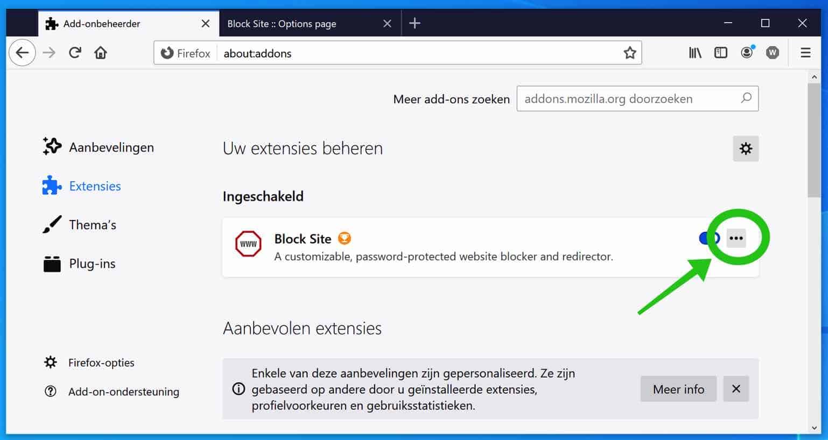Maximize the Firefox window

[x=765, y=23]
